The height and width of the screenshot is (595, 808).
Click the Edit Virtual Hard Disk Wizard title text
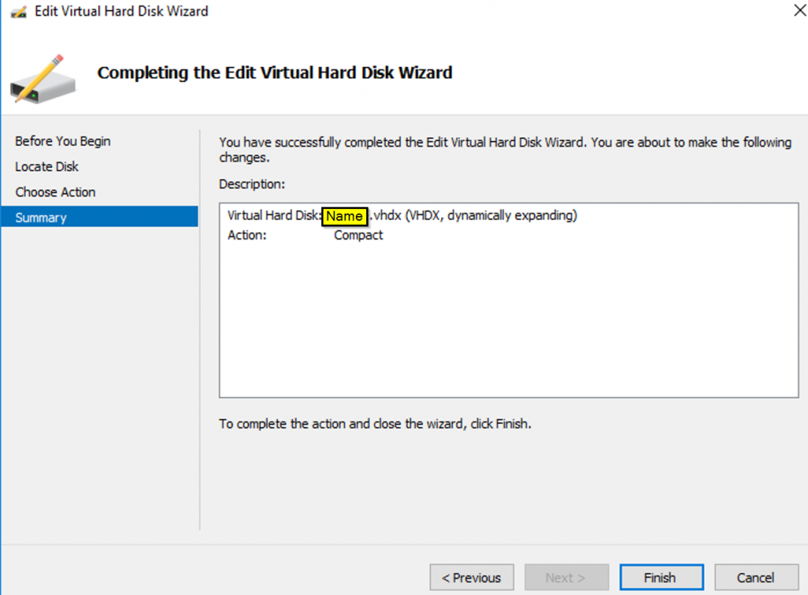(x=122, y=12)
